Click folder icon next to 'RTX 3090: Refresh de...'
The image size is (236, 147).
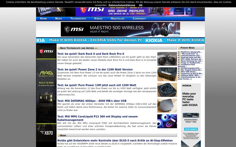click(180, 59)
